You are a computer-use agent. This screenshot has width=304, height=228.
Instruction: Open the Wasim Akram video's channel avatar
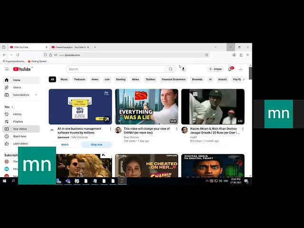185,130
